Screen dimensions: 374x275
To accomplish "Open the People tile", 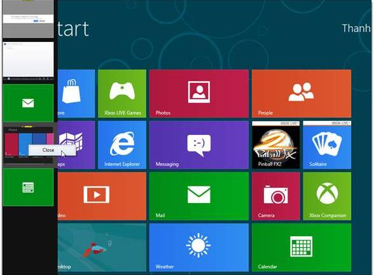I will point(301,94).
